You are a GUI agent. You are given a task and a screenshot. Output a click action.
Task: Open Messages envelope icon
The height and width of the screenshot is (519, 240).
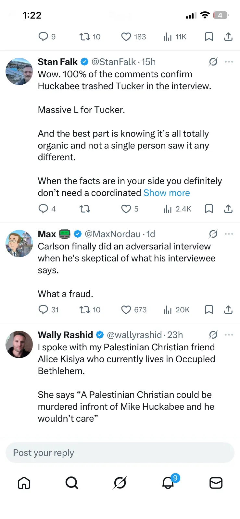216,483
